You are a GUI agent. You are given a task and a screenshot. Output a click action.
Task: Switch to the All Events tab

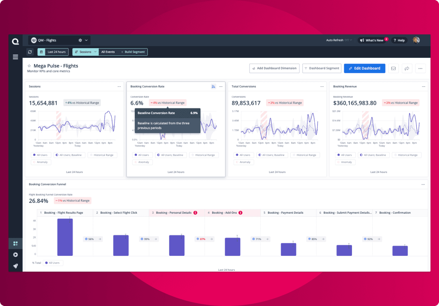108,52
